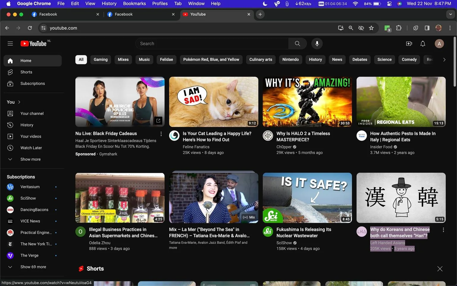This screenshot has width=457, height=286.
Task: Switch to the first Facebook tab
Action: (x=65, y=14)
